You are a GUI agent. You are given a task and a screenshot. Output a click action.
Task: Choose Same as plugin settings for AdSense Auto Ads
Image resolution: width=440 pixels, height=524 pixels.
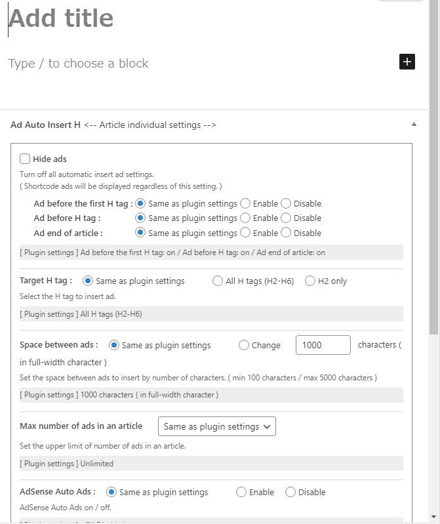(x=111, y=492)
